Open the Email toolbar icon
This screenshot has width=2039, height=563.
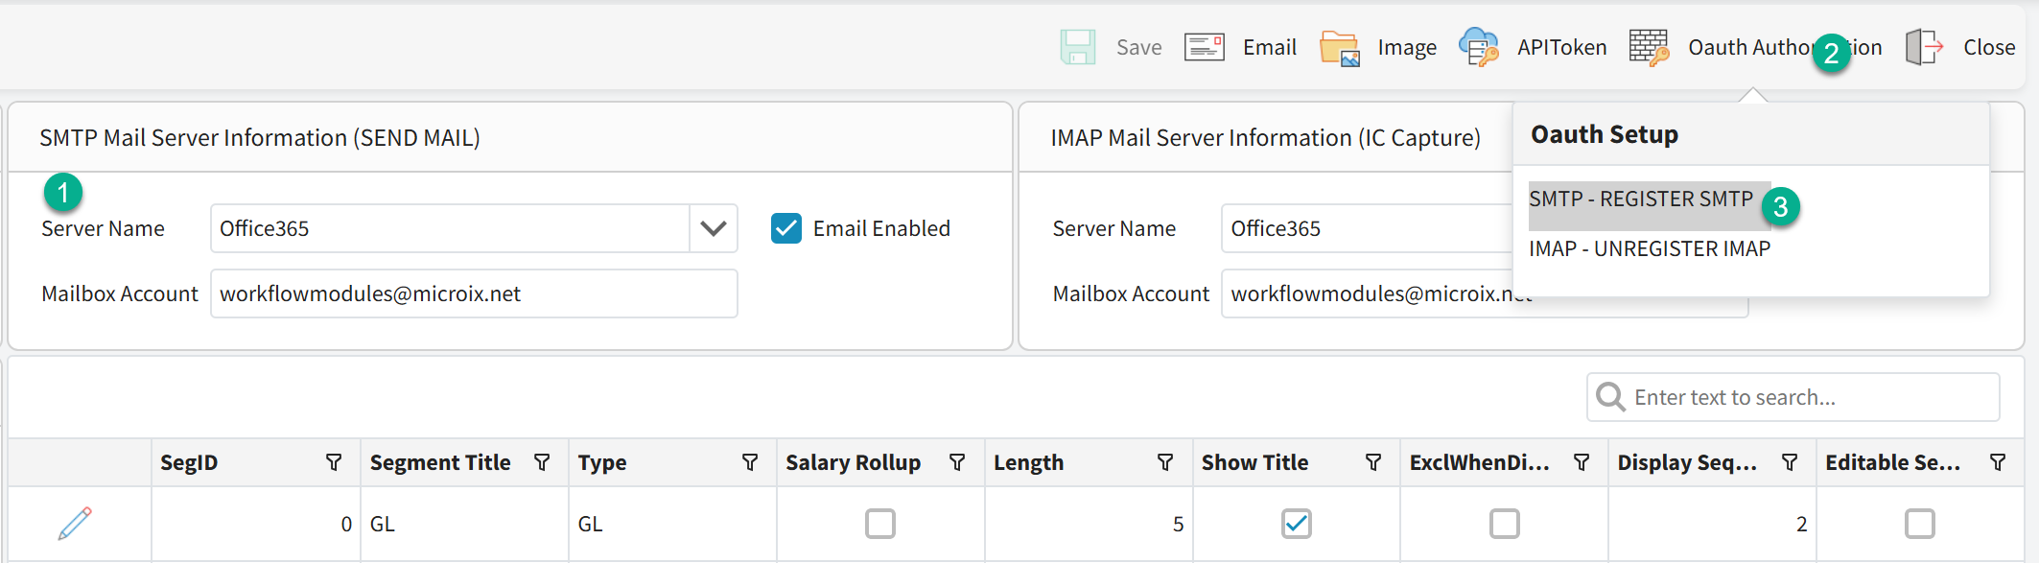click(1204, 47)
